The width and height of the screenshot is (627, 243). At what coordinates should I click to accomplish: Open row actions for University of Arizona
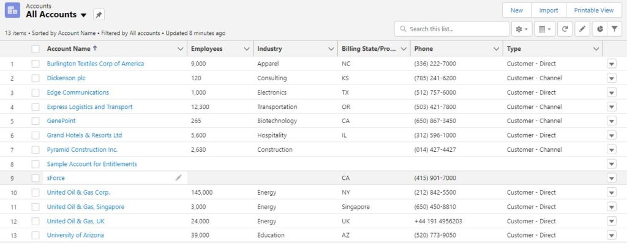(612, 236)
